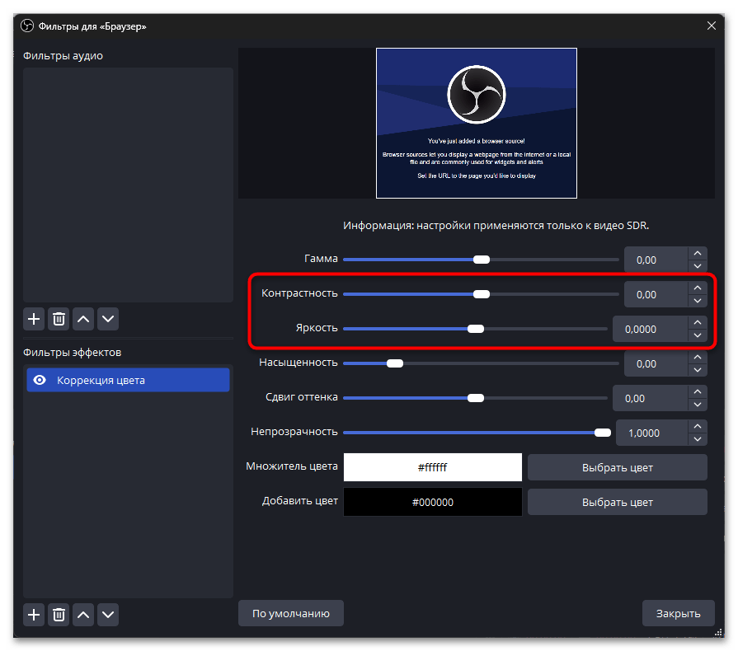
Task: Click the Насыщенность slider handle
Action: coord(395,363)
